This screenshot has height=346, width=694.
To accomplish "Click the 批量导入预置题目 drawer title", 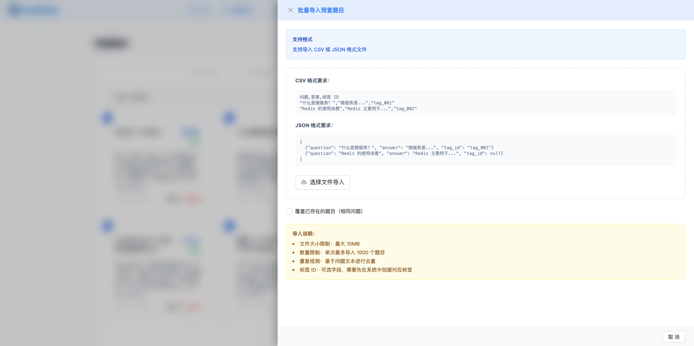I will [321, 10].
